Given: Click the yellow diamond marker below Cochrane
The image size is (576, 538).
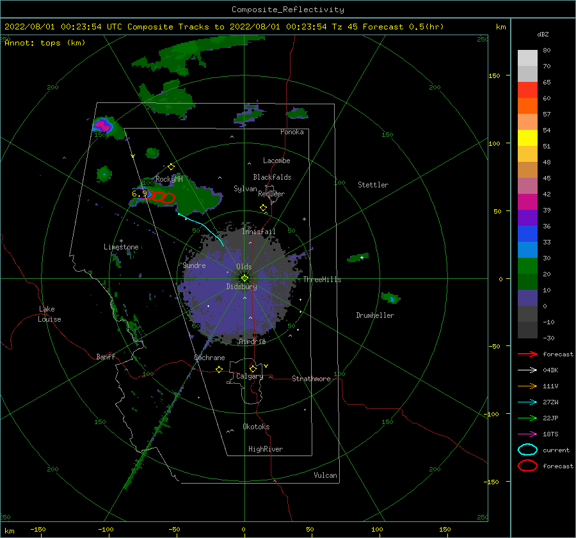Looking at the screenshot, I should [x=220, y=369].
